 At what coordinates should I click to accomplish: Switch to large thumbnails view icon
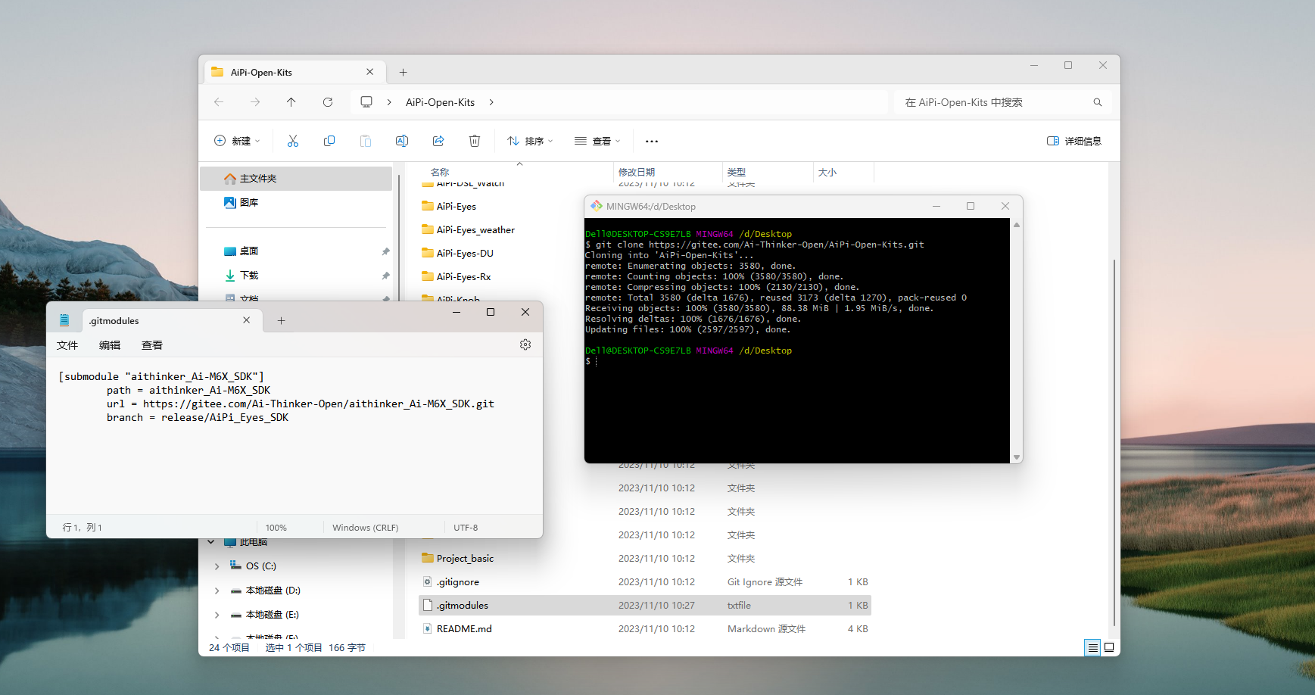(1109, 647)
